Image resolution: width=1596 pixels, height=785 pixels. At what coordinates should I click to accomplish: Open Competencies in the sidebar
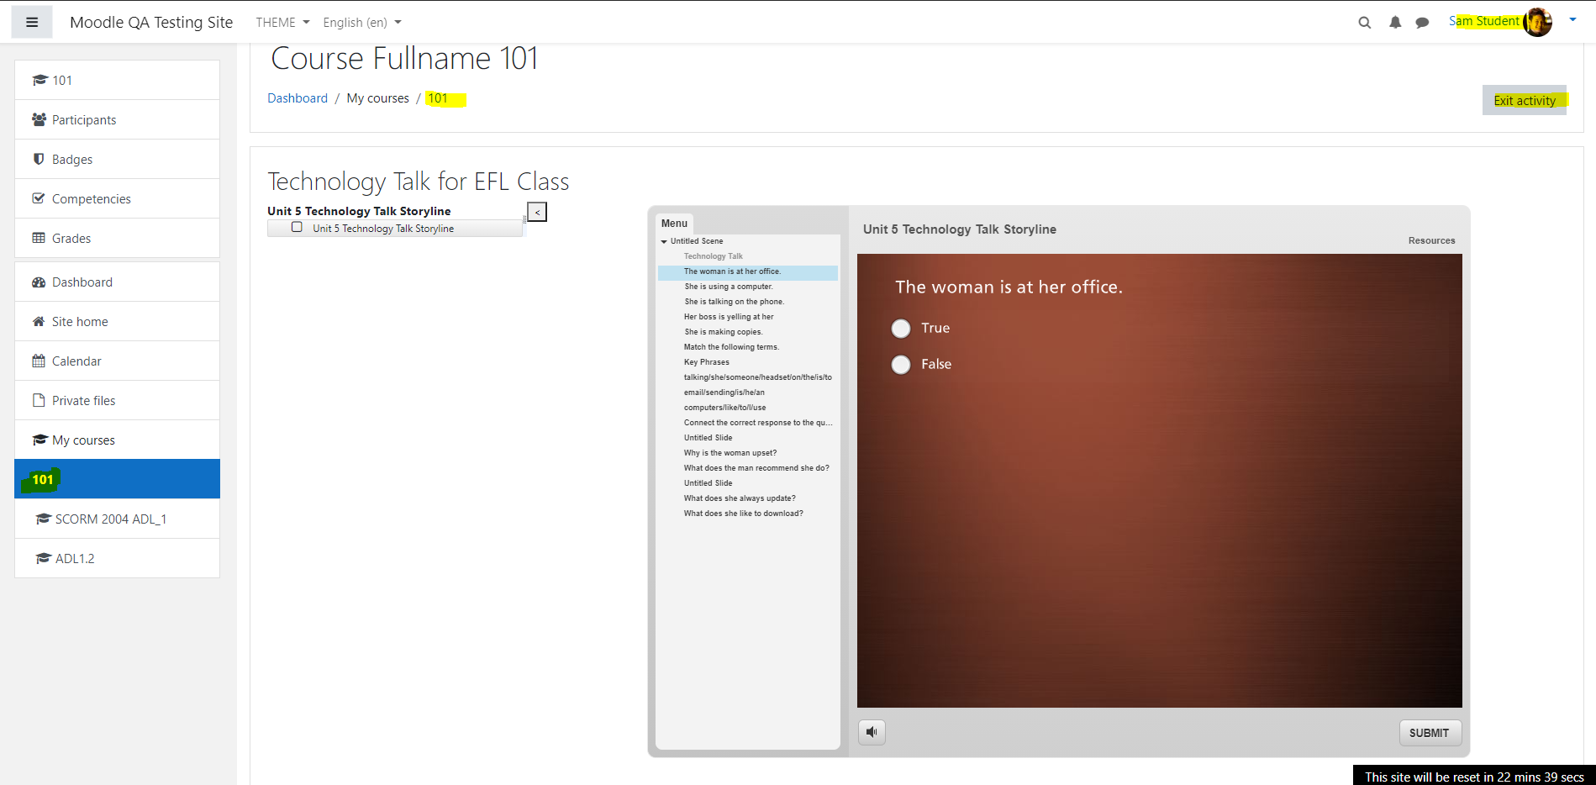click(118, 198)
